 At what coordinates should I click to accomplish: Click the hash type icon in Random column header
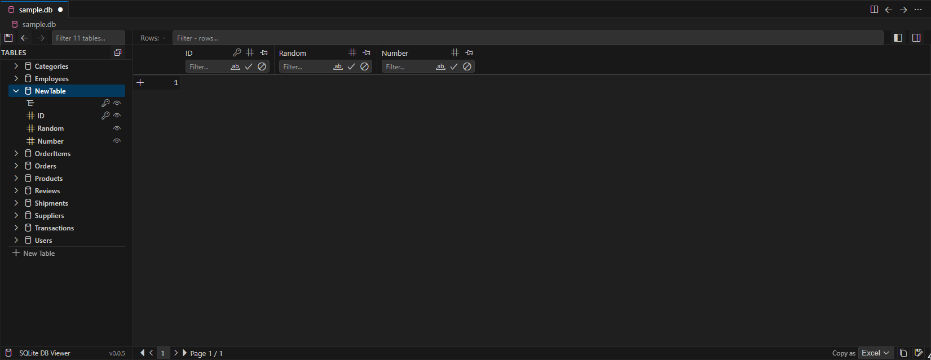[352, 52]
